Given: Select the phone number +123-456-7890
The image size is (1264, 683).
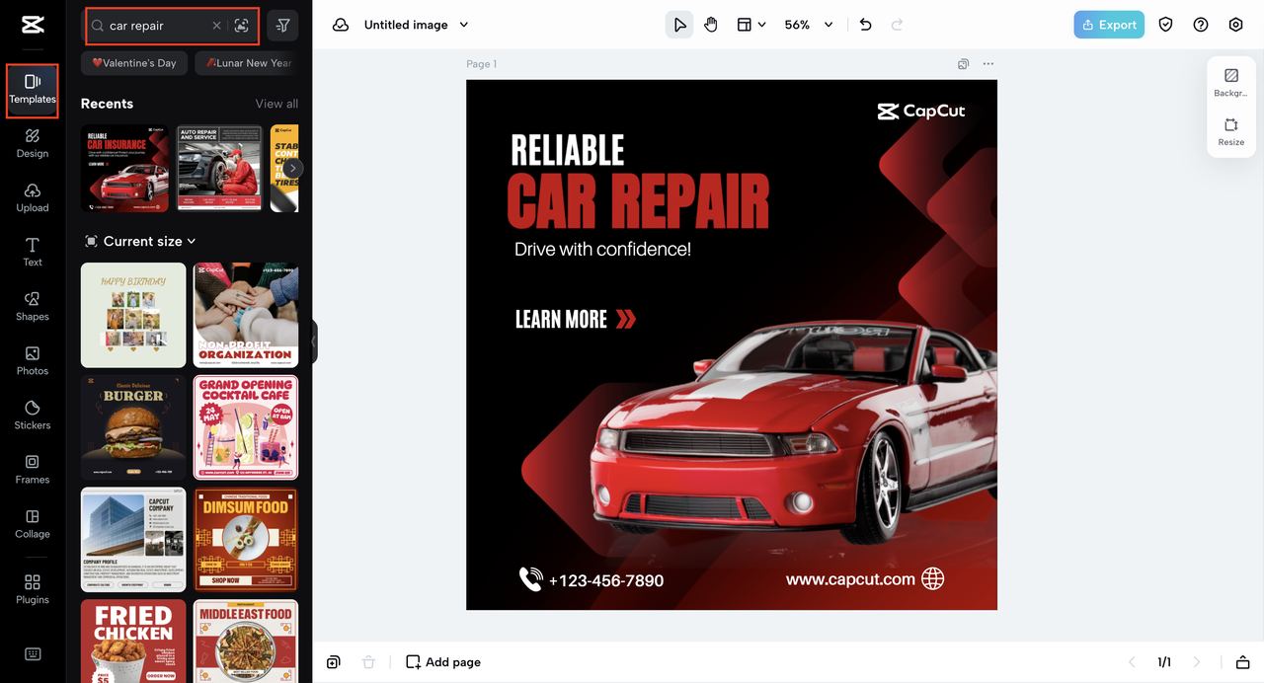Looking at the screenshot, I should [x=605, y=580].
